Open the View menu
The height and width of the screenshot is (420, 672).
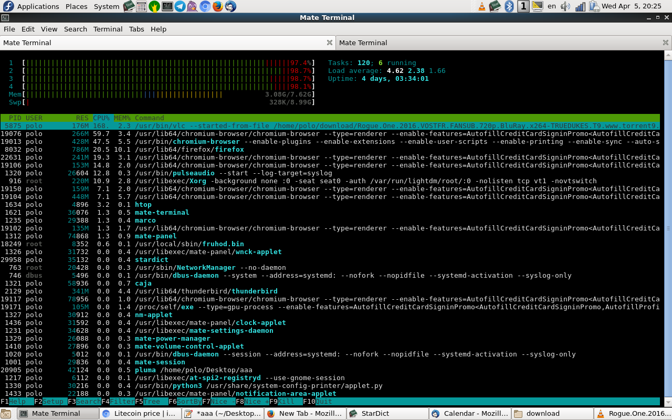coord(49,29)
